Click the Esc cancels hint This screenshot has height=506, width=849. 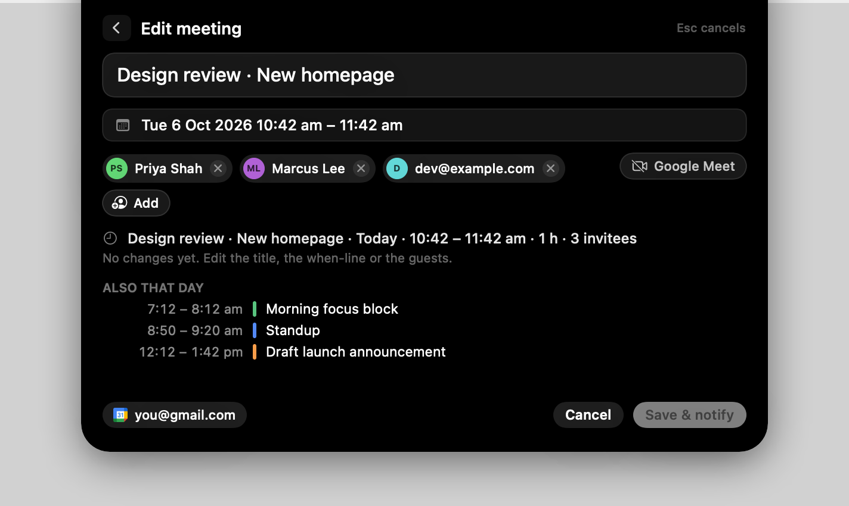[711, 28]
